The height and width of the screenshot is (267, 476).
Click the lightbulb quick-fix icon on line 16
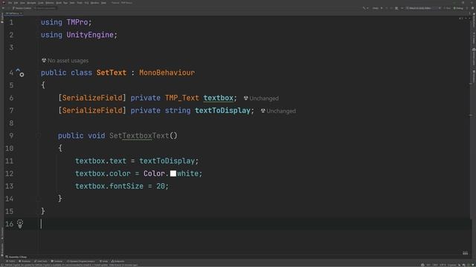(x=20, y=224)
